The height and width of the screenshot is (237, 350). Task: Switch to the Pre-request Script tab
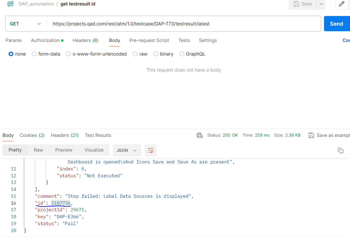click(149, 40)
